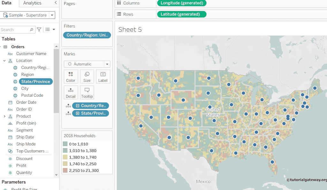Screen dimensions: 327x190
Task: Expand the State/Province pill plus toggle
Action: tap(78, 113)
